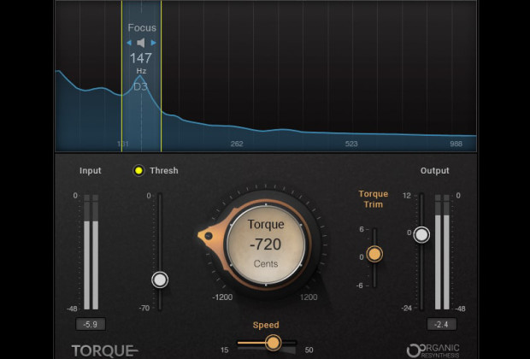
Task: Click the 1200 knob maximum label
Action: 309,297
